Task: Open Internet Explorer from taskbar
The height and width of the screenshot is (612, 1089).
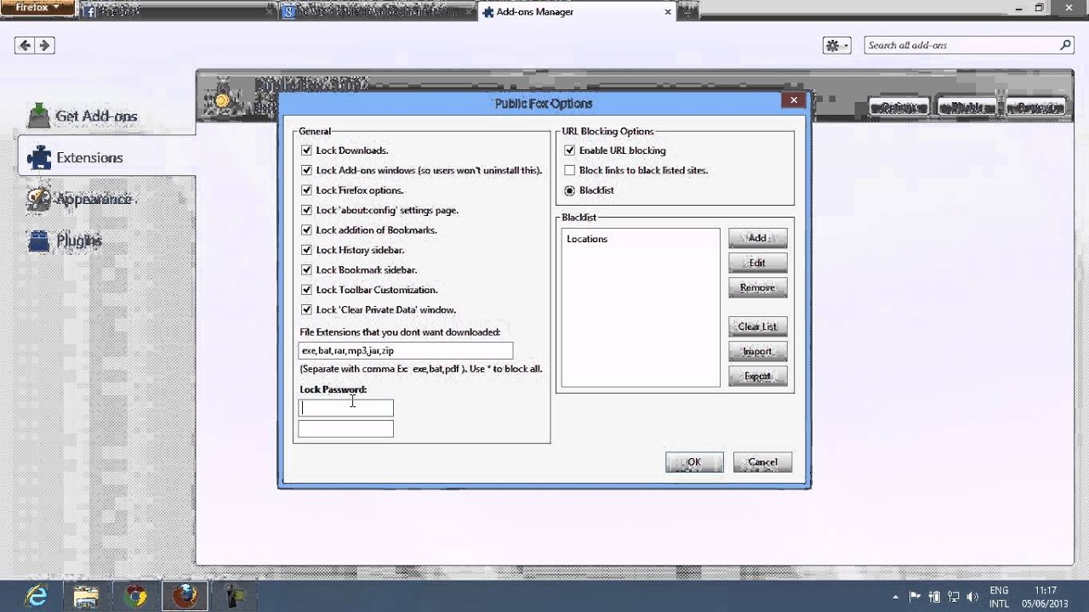Action: [37, 596]
